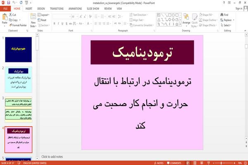Open the REVIEW tab
The image size is (248, 165).
(108, 9)
